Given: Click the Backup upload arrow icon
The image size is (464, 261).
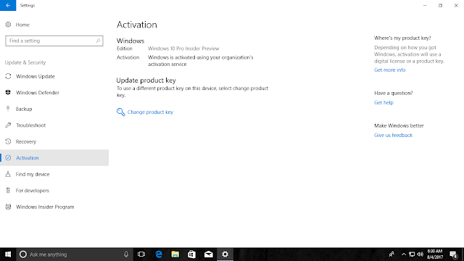Looking at the screenshot, I should click(x=8, y=109).
